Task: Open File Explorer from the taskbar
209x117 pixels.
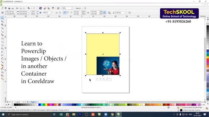Action: pyautogui.click(x=74, y=114)
